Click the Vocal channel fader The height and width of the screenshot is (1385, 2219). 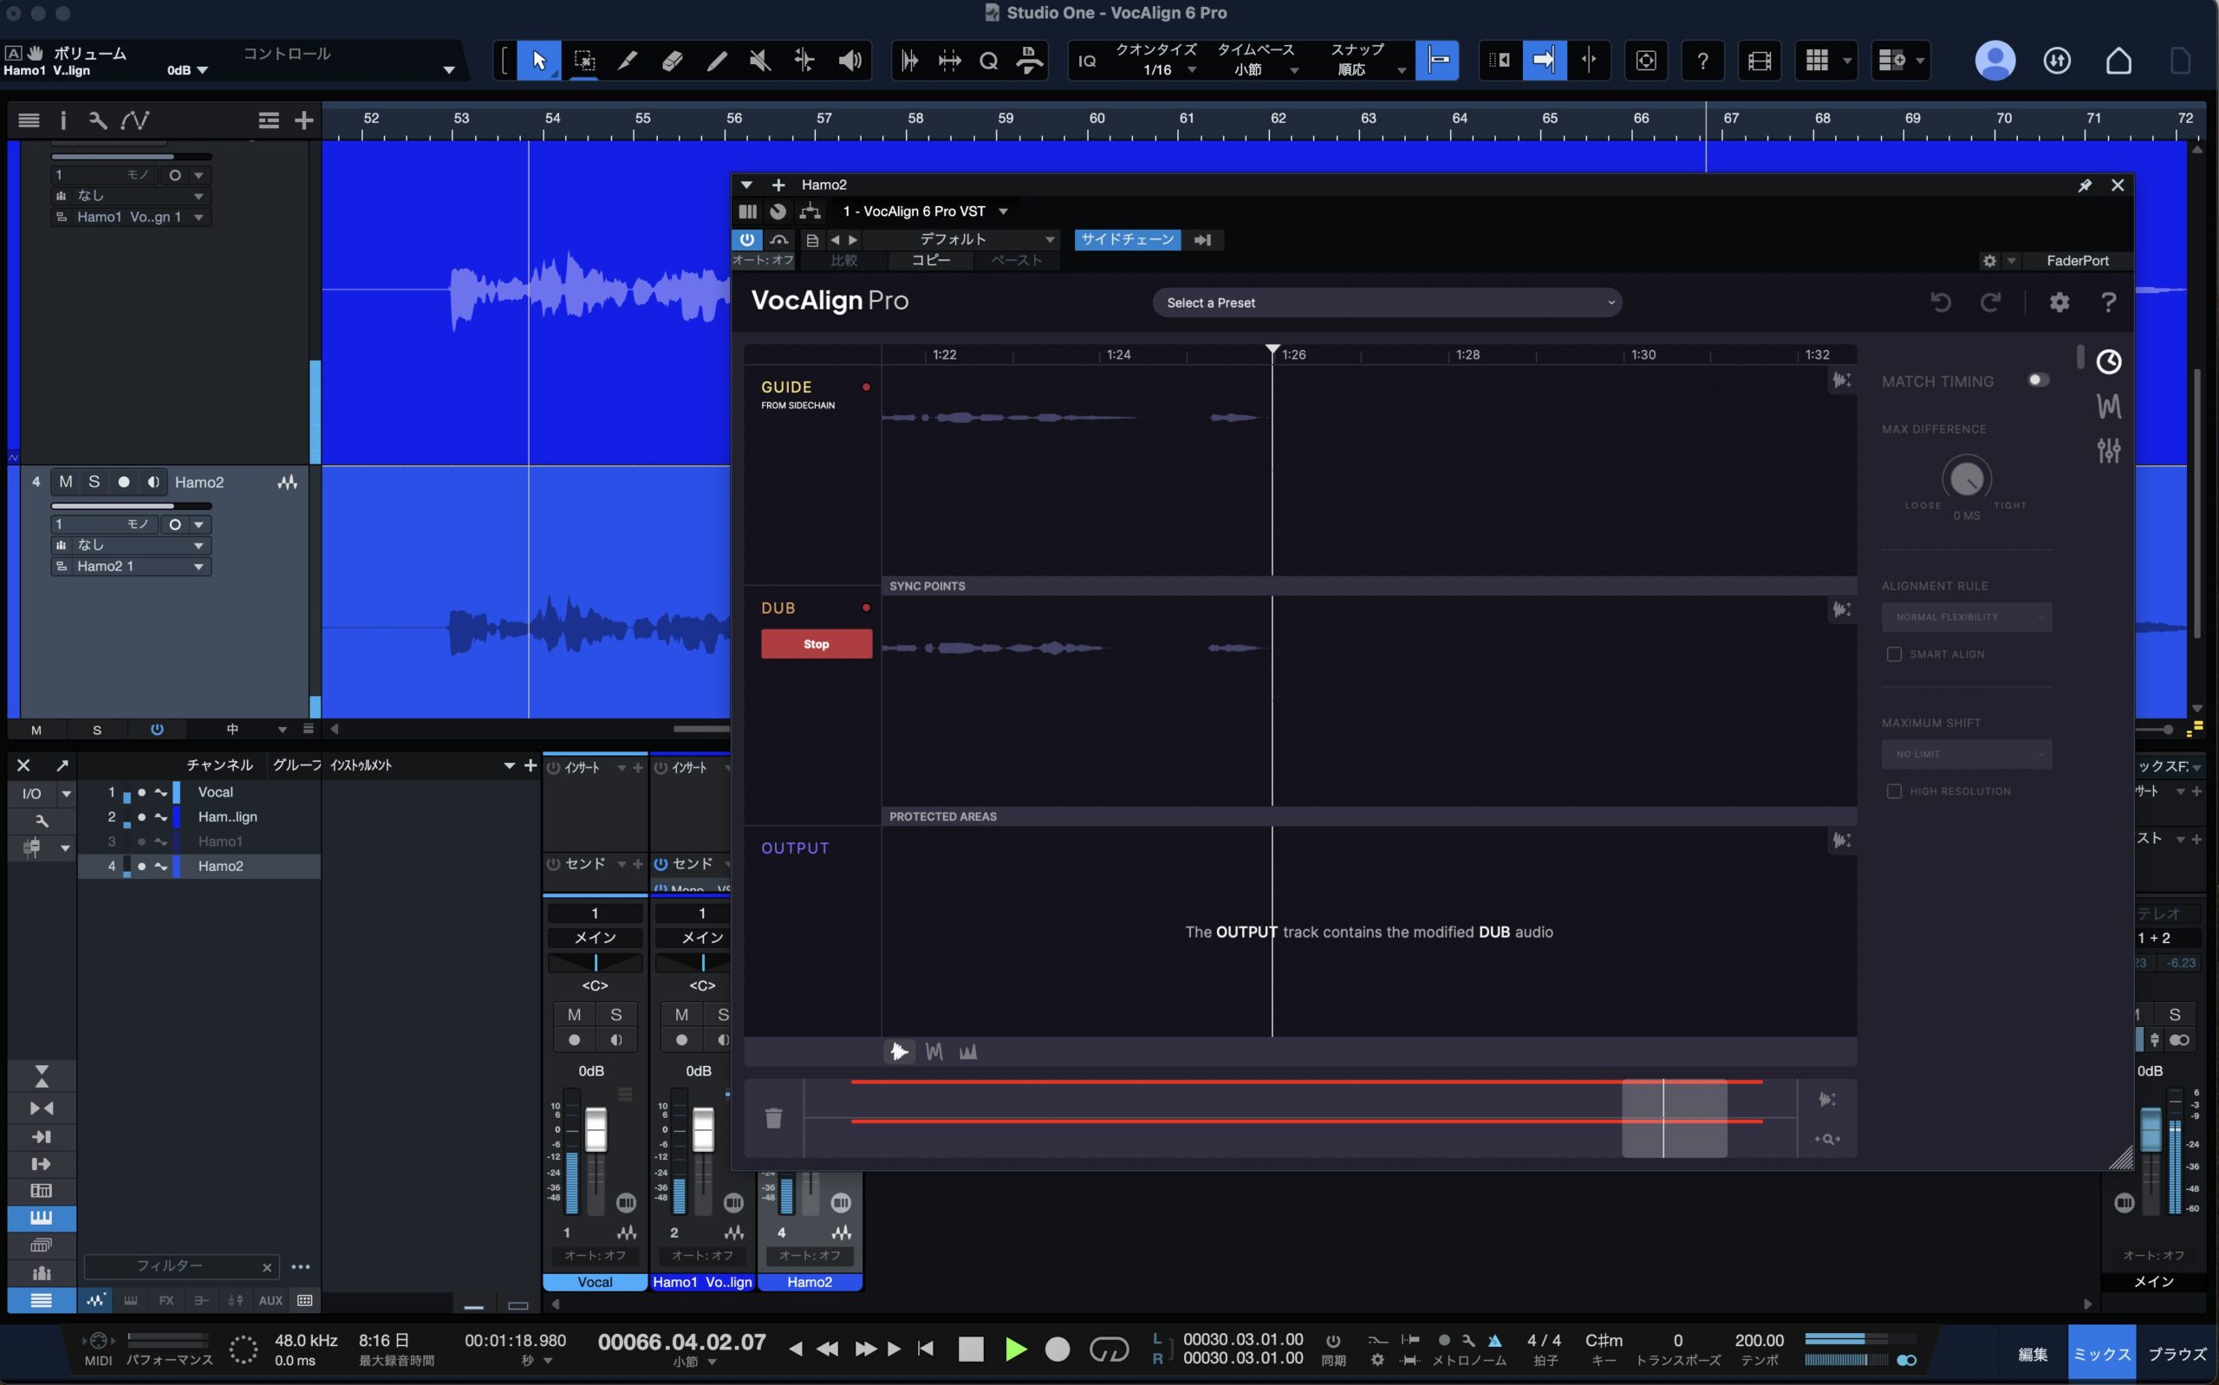(595, 1129)
